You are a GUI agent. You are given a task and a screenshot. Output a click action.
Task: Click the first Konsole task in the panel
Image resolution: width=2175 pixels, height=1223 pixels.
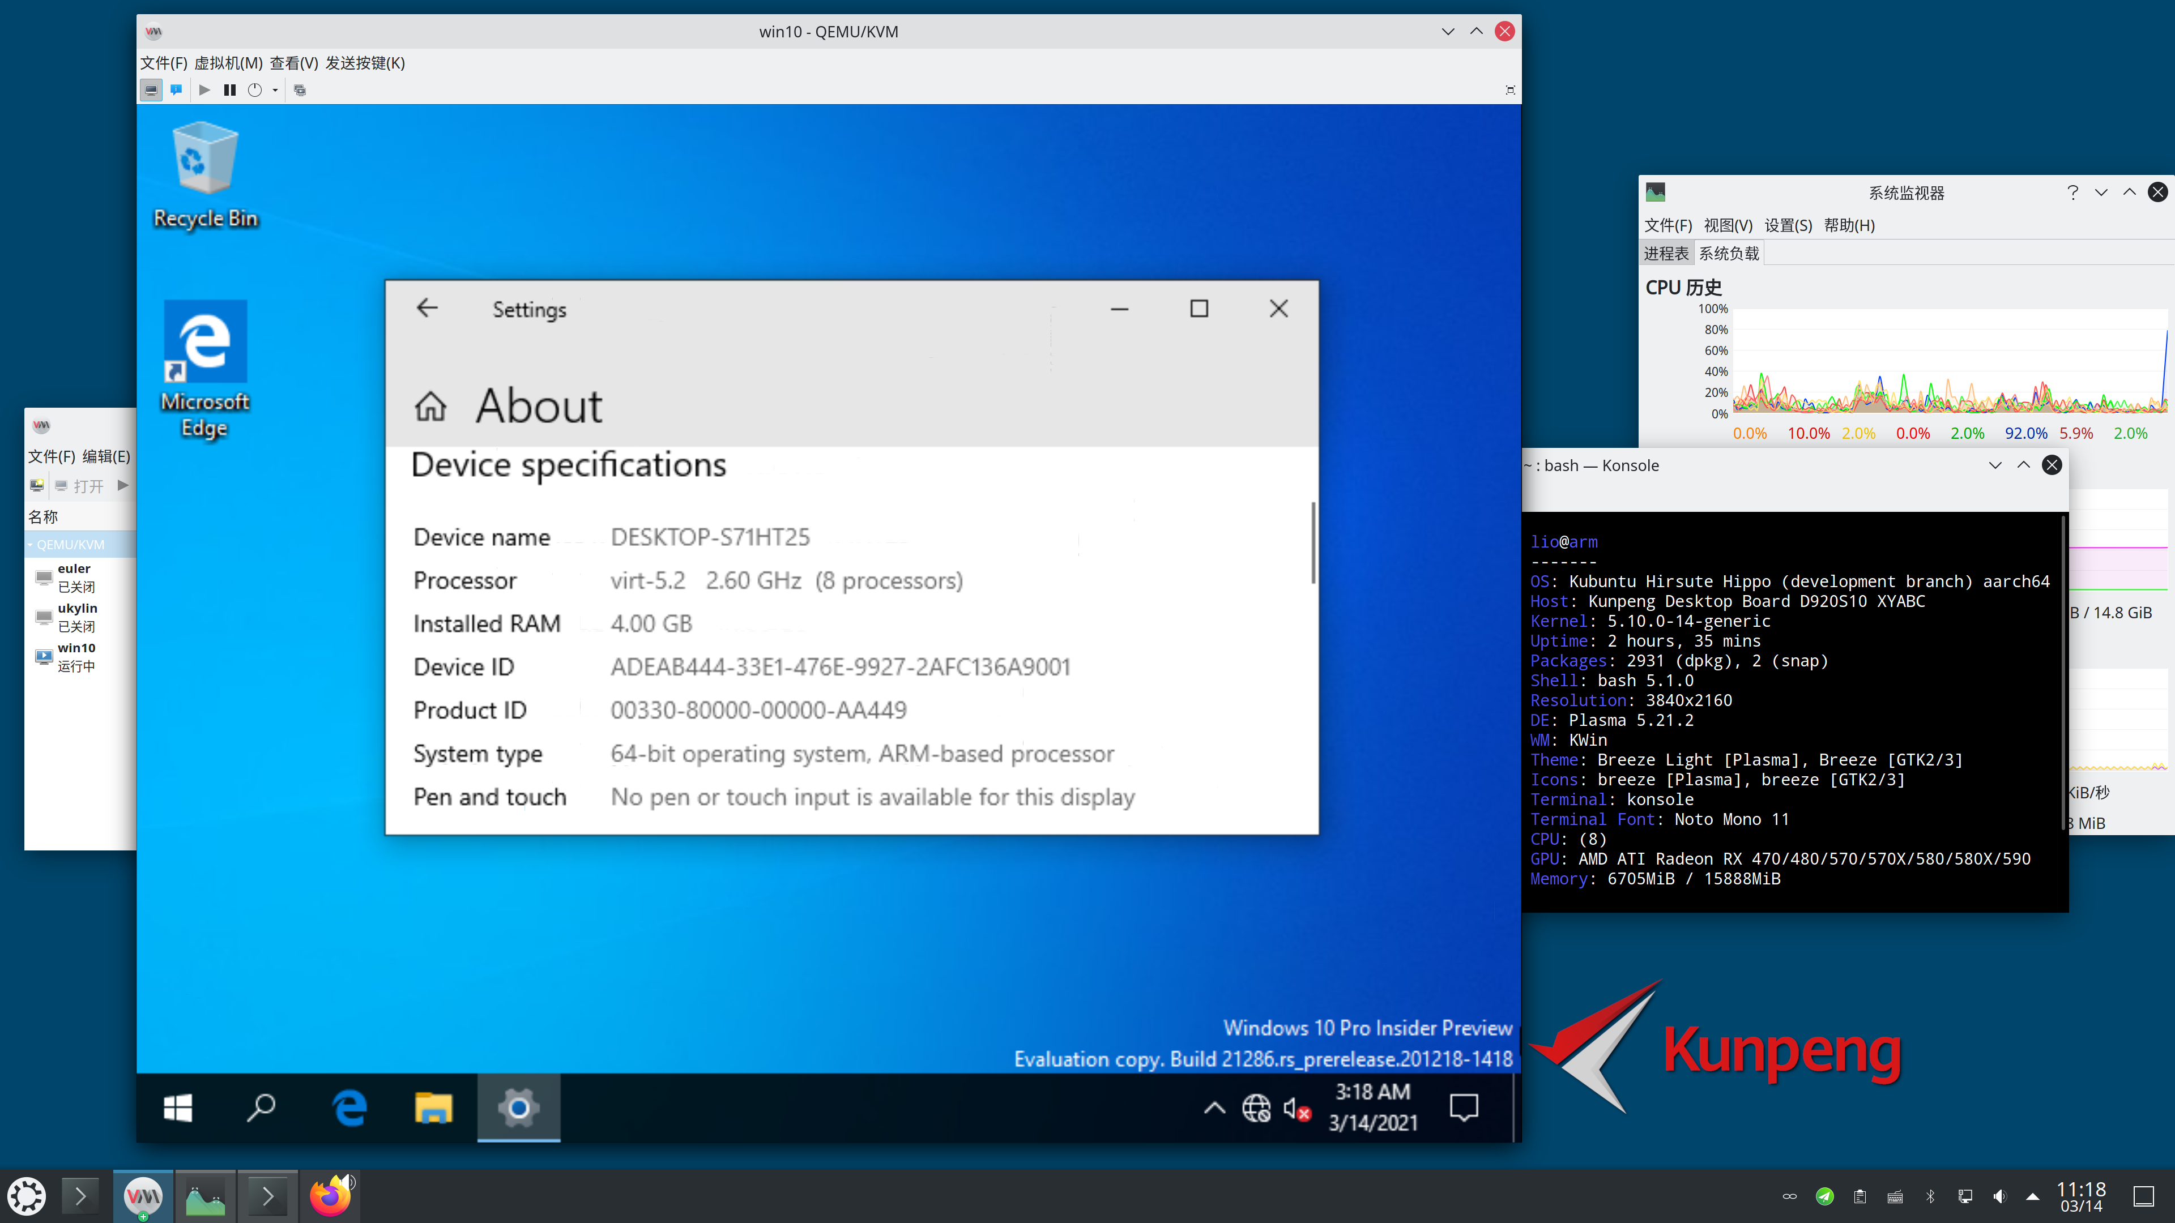80,1196
